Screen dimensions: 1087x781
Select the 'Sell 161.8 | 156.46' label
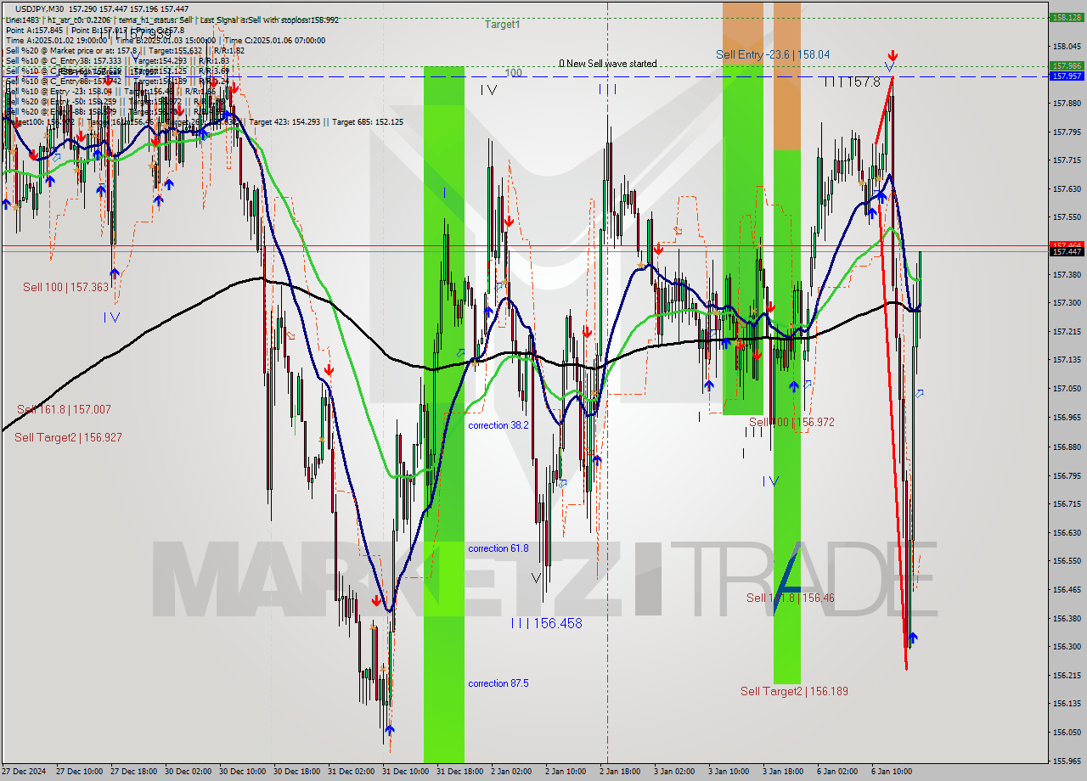coord(791,598)
